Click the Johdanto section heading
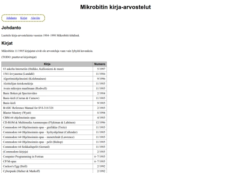 (11, 28)
